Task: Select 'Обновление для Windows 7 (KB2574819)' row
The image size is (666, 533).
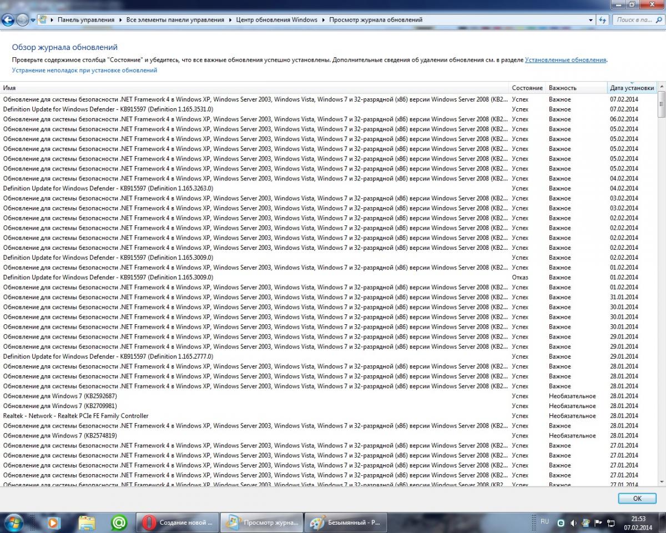Action: point(329,436)
